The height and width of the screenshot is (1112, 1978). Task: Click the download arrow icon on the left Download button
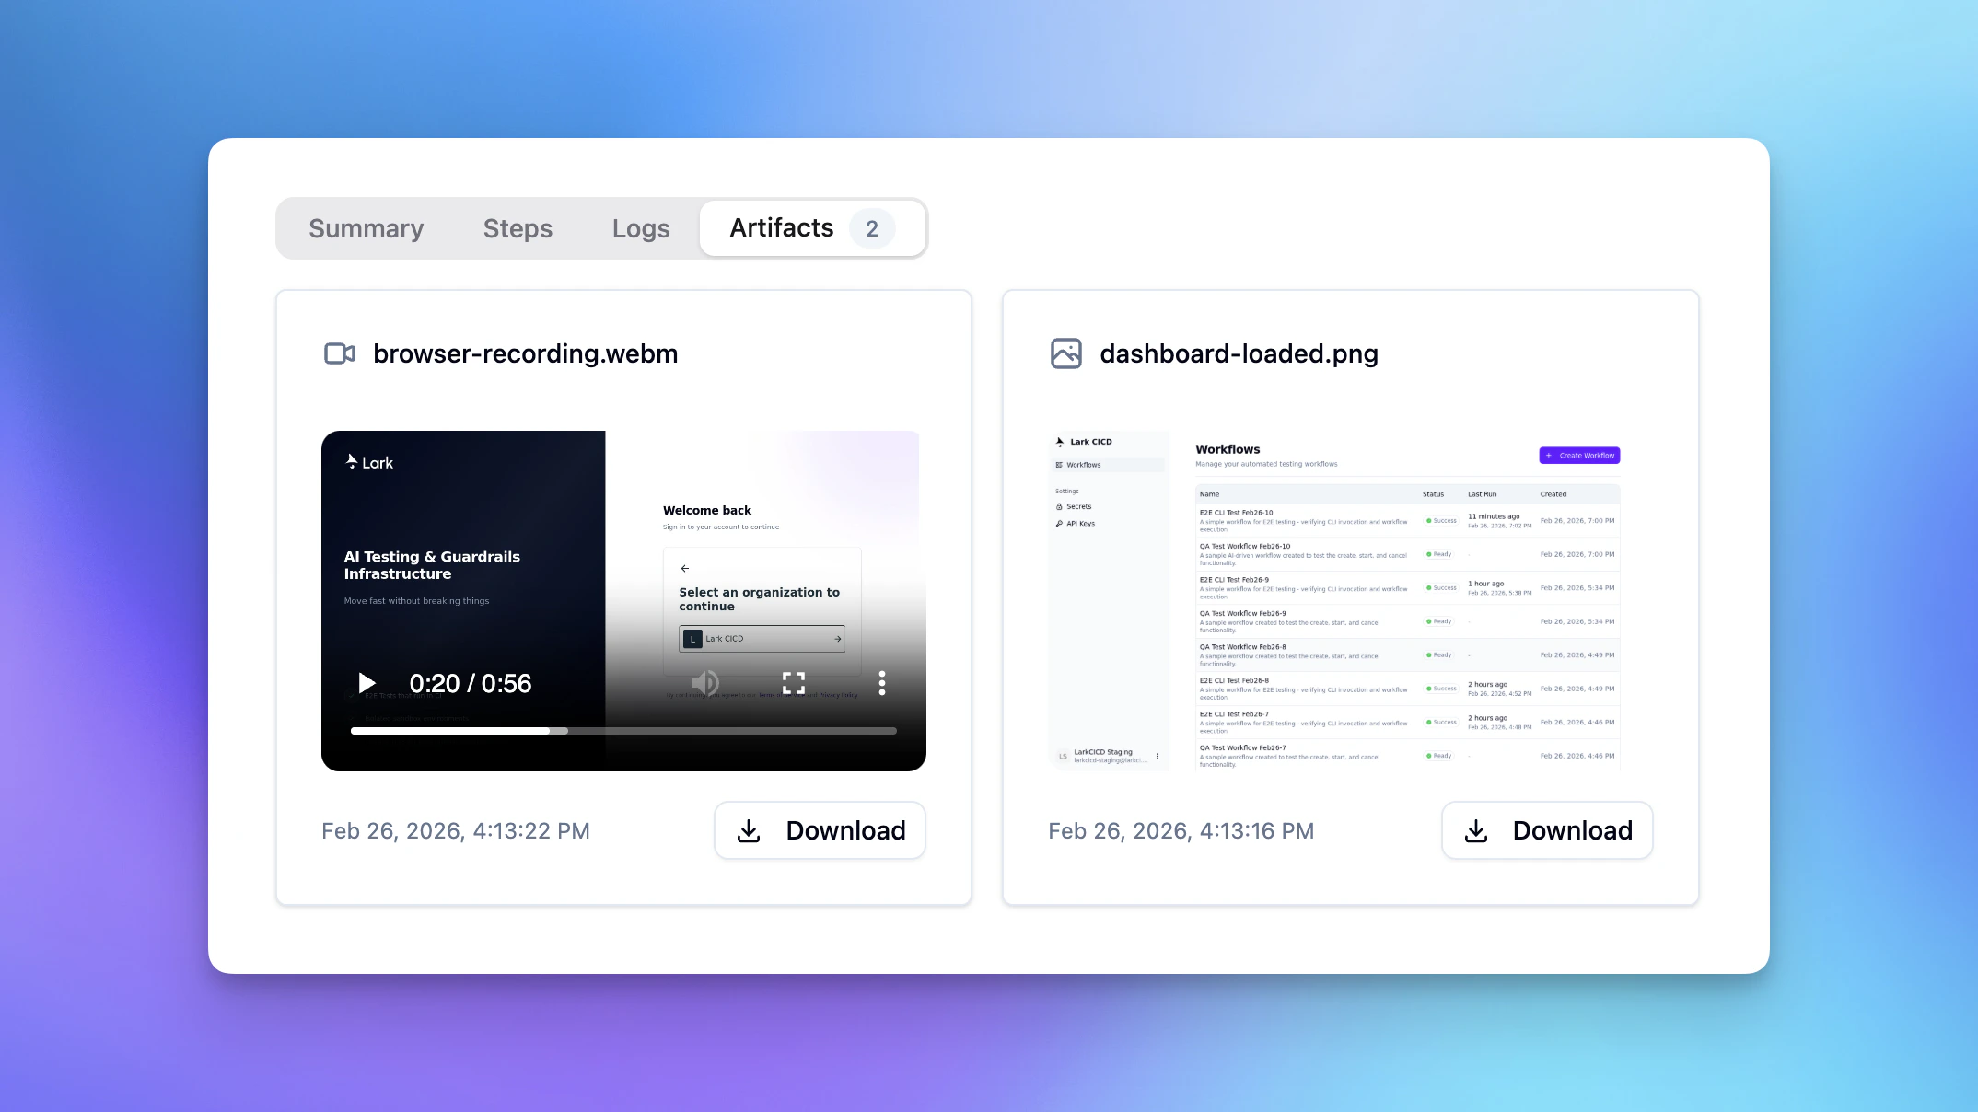pos(749,830)
